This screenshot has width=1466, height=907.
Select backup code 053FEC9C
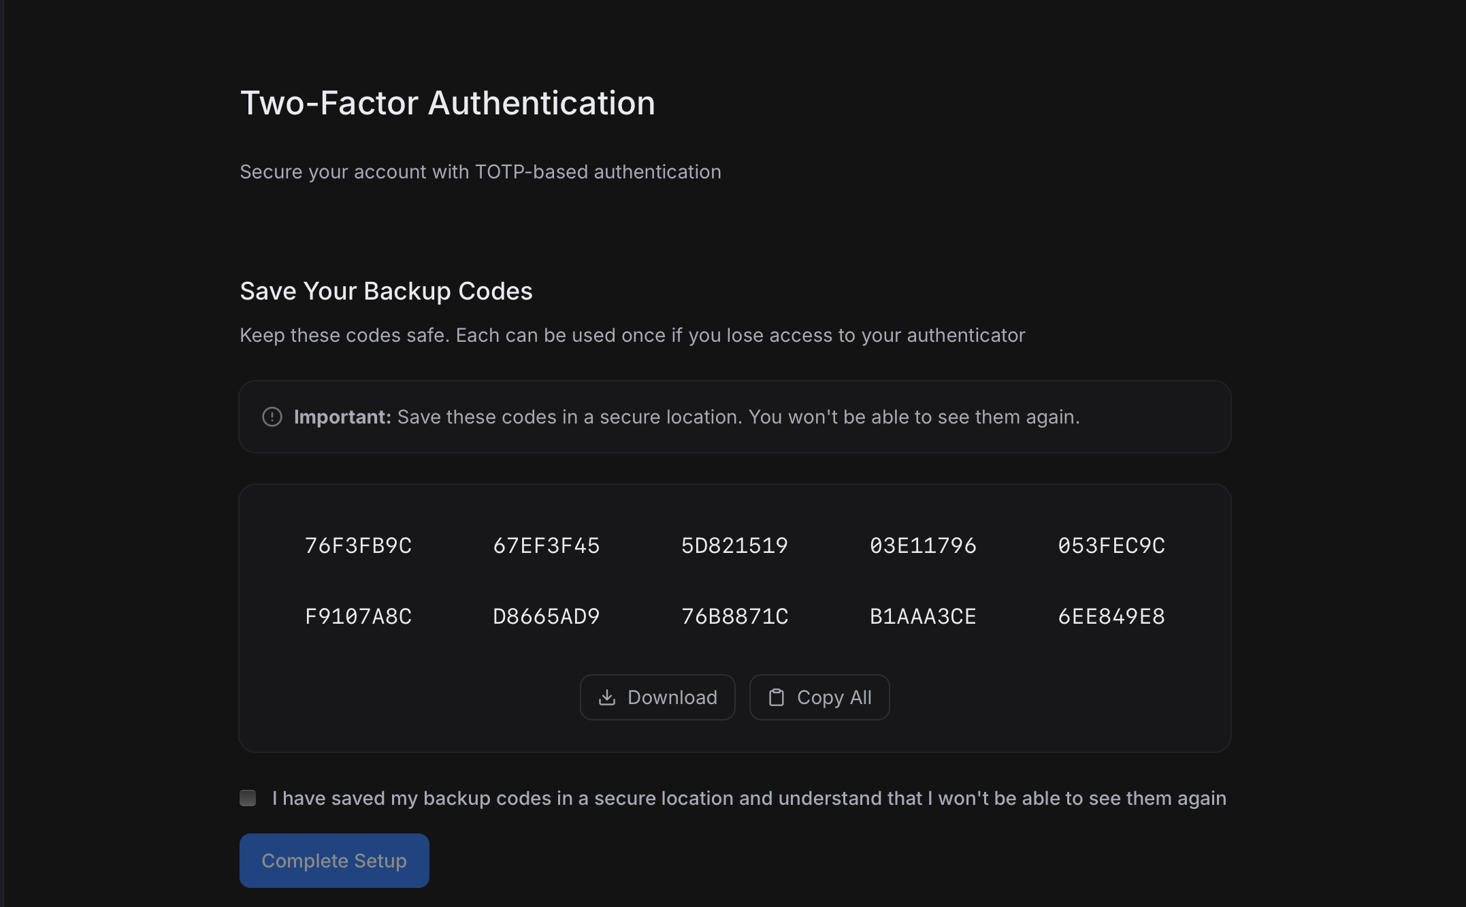click(x=1111, y=546)
